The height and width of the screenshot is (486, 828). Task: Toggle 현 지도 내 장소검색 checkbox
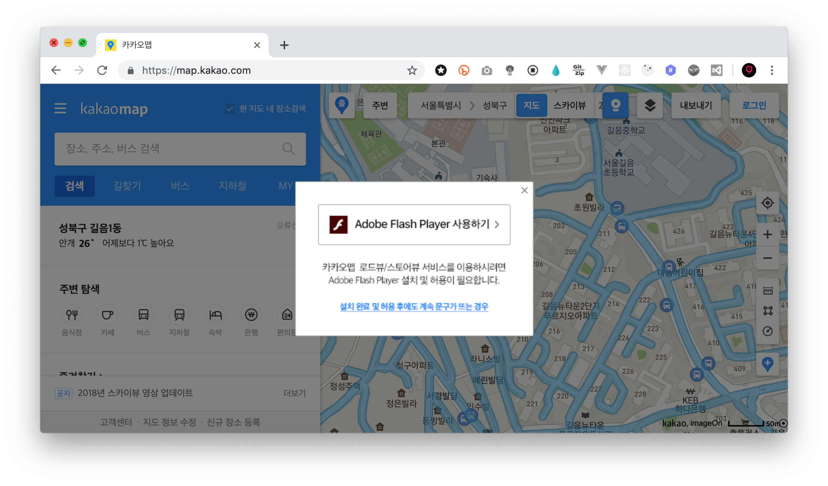229,109
